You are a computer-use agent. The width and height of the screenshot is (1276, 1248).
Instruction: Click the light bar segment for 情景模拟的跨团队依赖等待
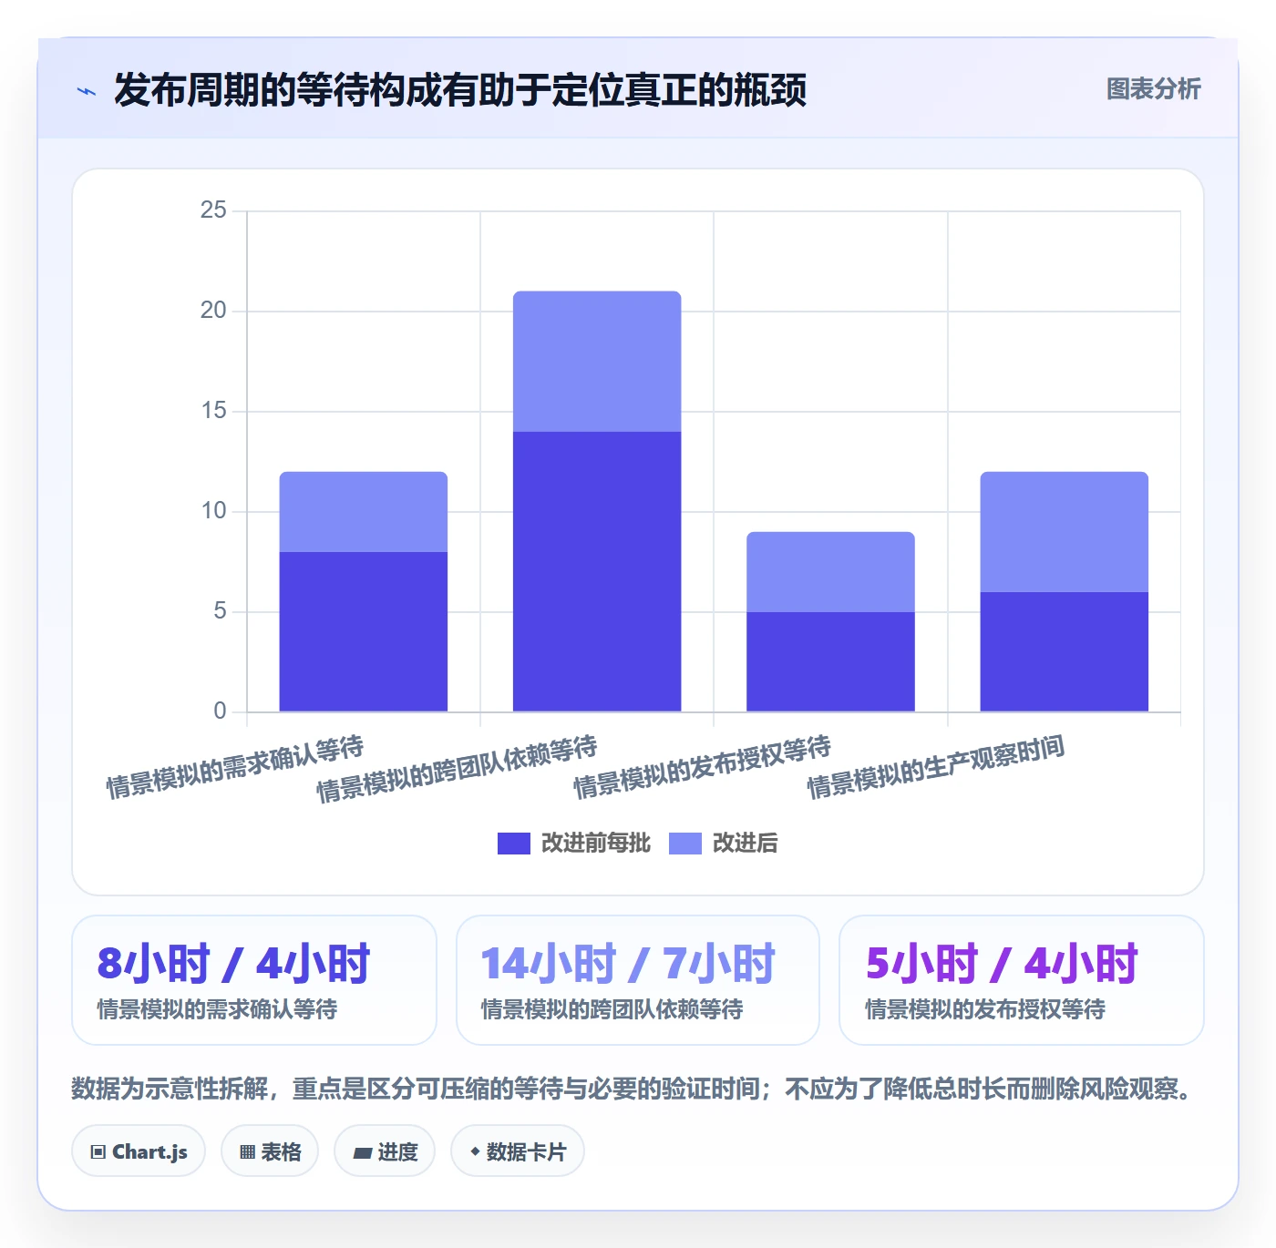[597, 362]
